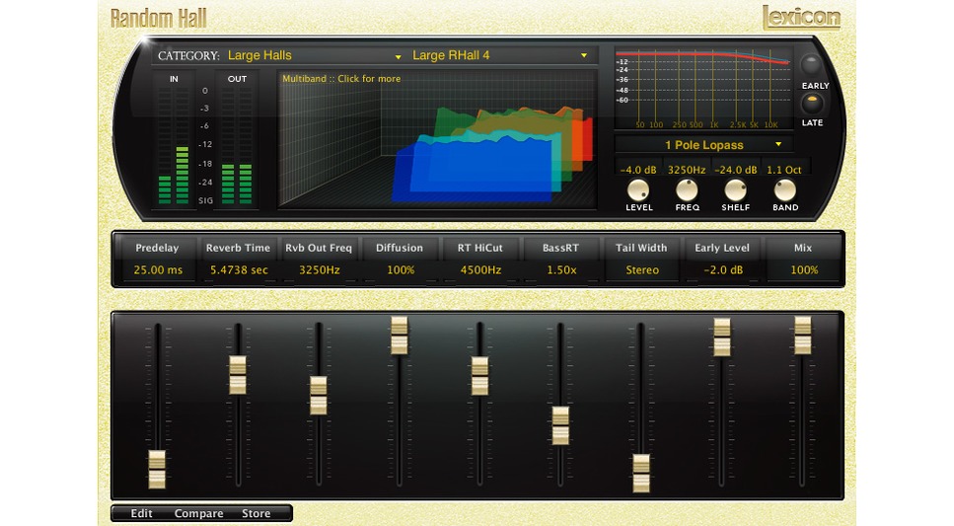This screenshot has width=954, height=526.
Task: Click the EQ frequency response graph
Action: (x=703, y=90)
